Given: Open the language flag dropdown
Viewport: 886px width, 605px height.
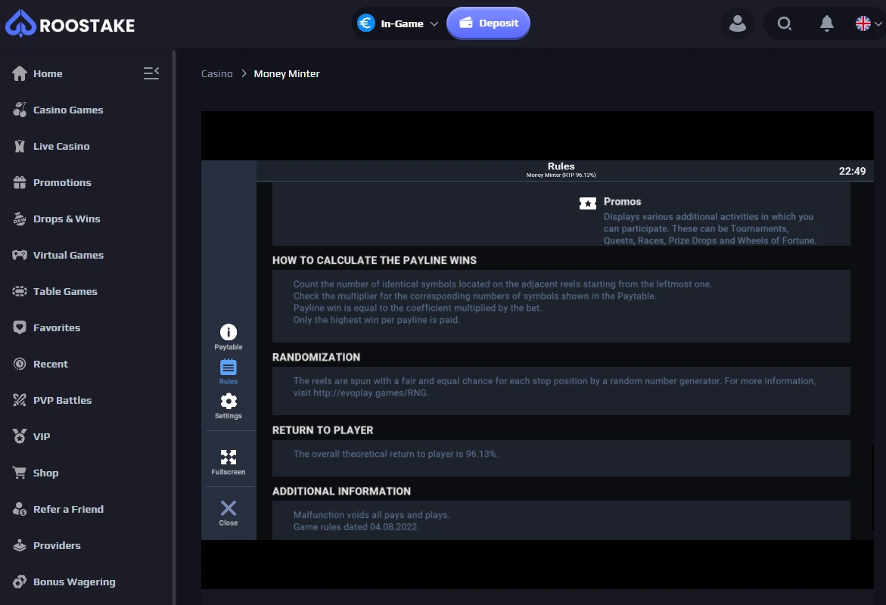Looking at the screenshot, I should click(869, 23).
